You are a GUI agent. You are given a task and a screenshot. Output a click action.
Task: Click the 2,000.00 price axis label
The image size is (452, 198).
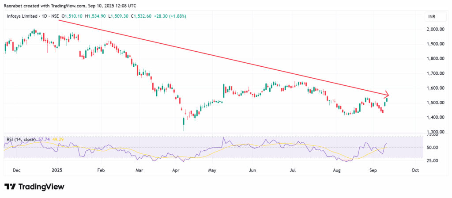[x=435, y=29]
